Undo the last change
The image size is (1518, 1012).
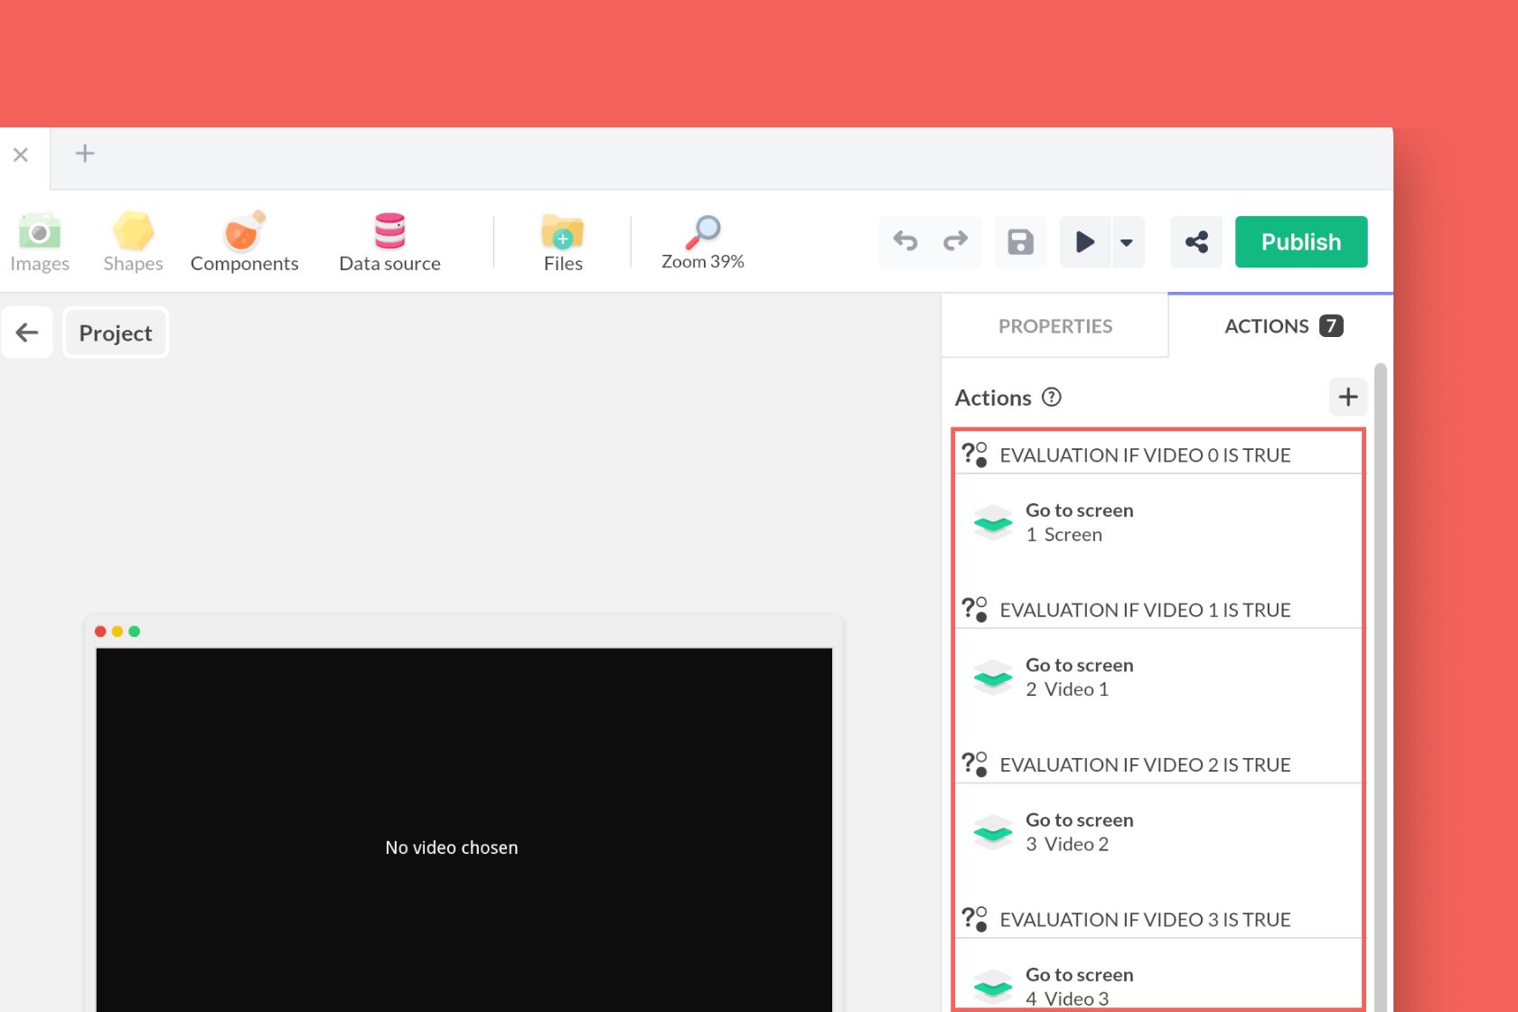click(905, 241)
